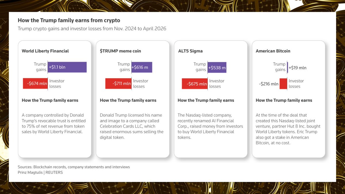Image resolution: width=345 pixels, height=194 pixels.
Task: Click the purple +$1.1 bln bar
Action: tap(67, 67)
